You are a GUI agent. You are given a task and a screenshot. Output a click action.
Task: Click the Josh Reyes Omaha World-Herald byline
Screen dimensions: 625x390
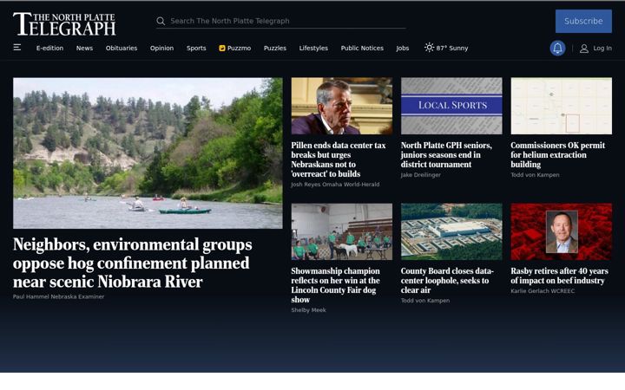pos(335,185)
